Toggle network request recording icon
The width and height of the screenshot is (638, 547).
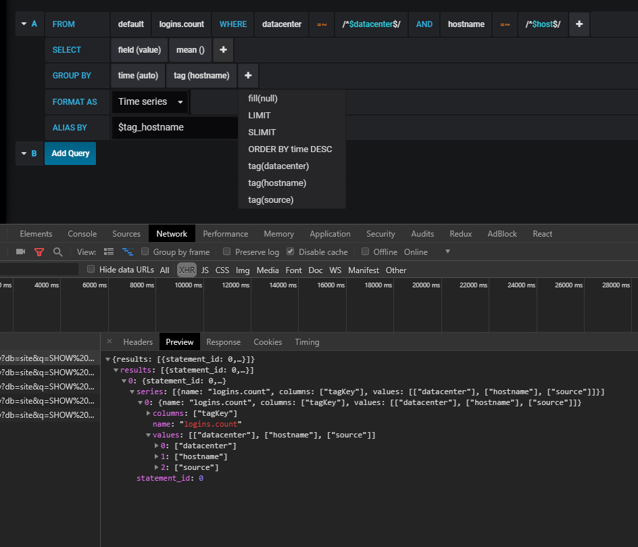20,252
